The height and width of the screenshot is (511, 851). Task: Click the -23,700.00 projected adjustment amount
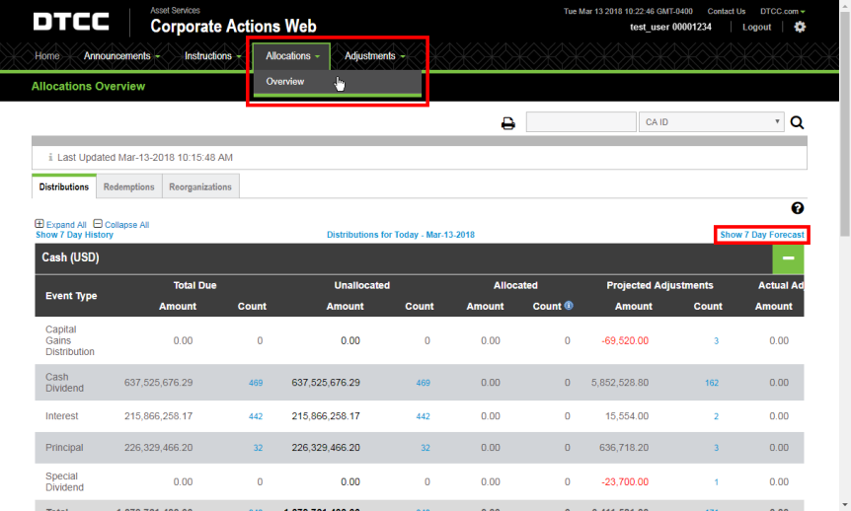[625, 481]
